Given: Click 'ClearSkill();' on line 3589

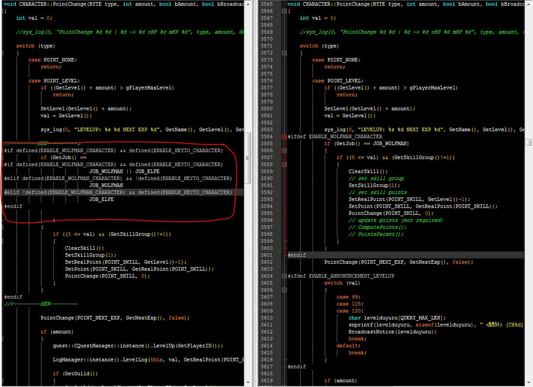Looking at the screenshot, I should [368, 171].
